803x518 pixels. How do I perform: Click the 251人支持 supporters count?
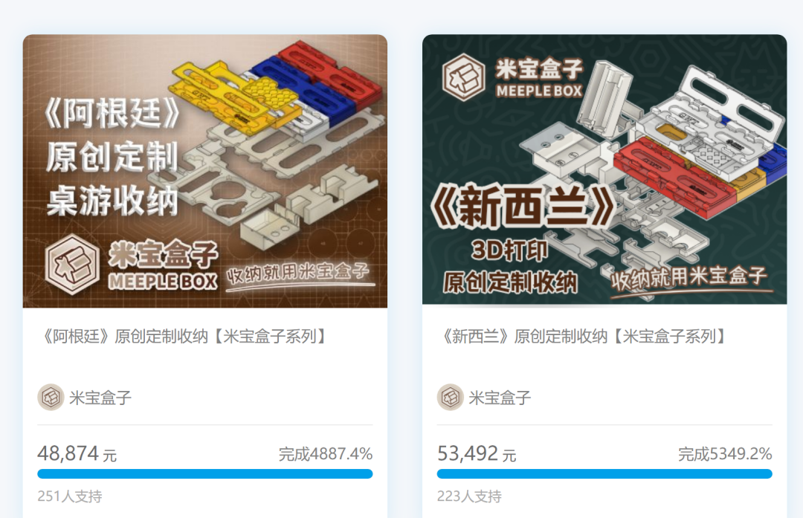pos(70,496)
